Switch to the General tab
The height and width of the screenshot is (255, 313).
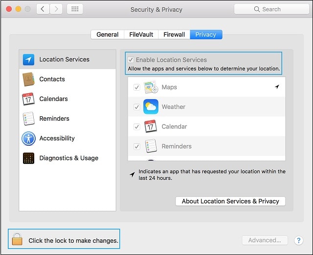coord(107,34)
